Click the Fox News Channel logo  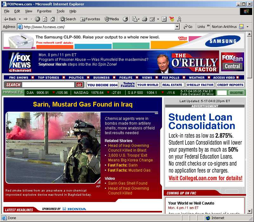click(20, 62)
